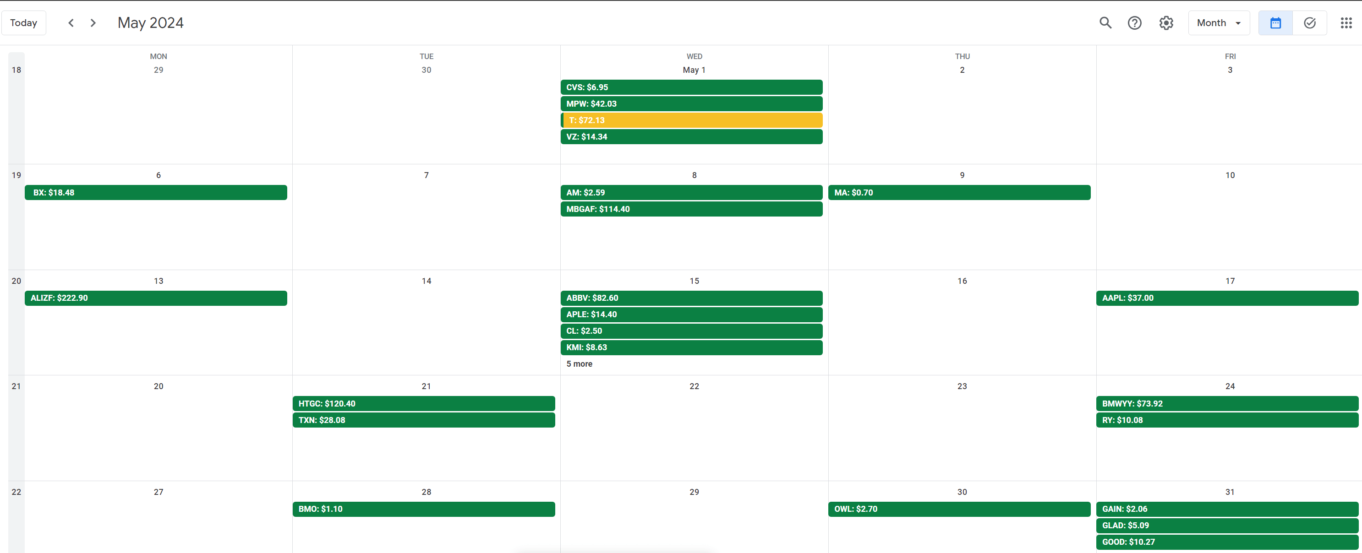Open the AAPL: $37.00 event
The image size is (1362, 553).
1227,298
